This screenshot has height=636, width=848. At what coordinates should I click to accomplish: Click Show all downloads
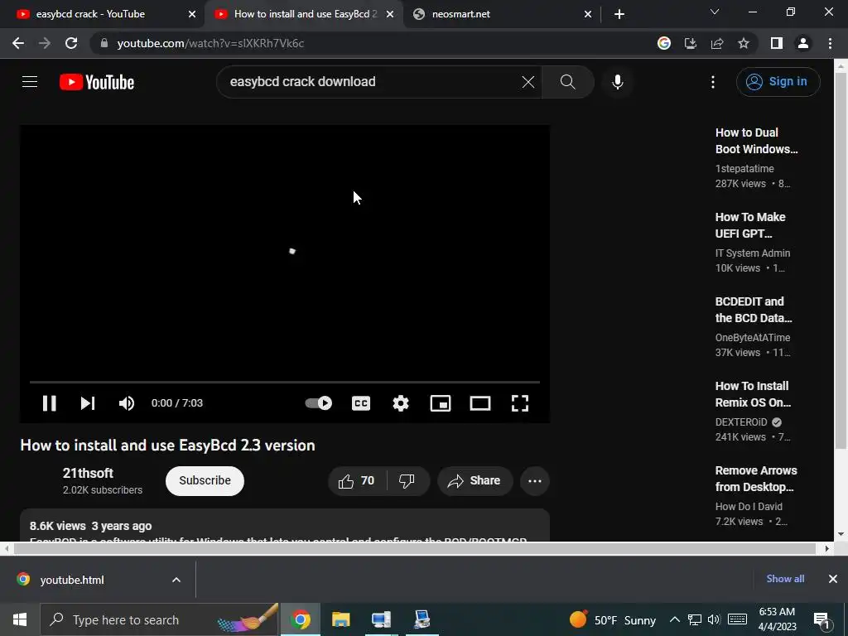click(785, 579)
